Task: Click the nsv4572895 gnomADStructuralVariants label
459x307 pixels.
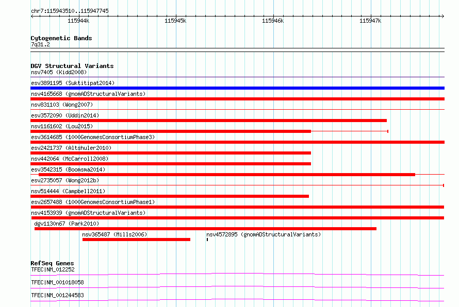Action: point(264,234)
